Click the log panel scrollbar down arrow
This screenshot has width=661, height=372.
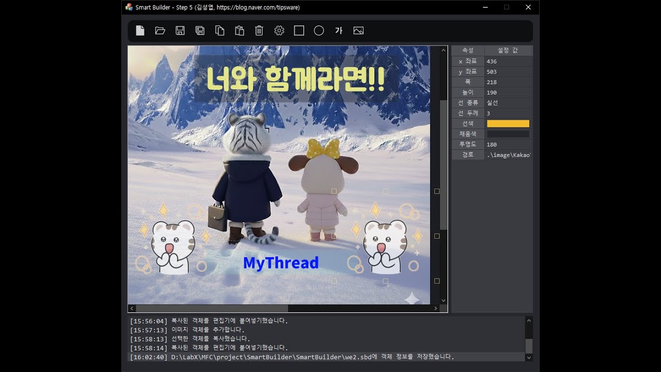point(529,357)
